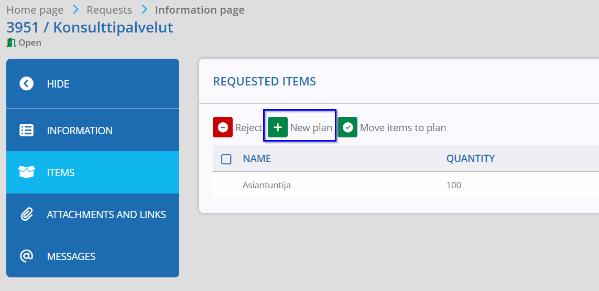
Task: Click the green checkmark Move items icon
Action: coord(347,127)
